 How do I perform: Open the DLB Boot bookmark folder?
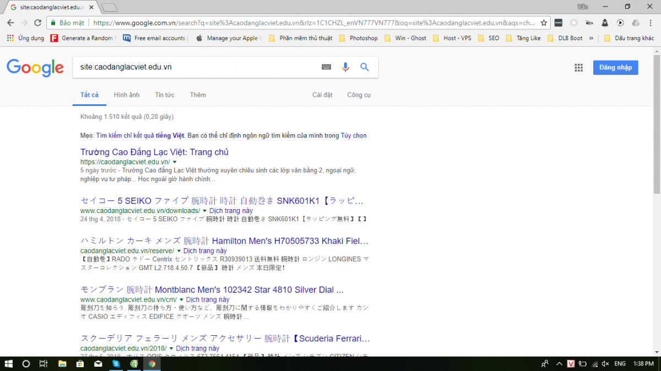pyautogui.click(x=565, y=38)
